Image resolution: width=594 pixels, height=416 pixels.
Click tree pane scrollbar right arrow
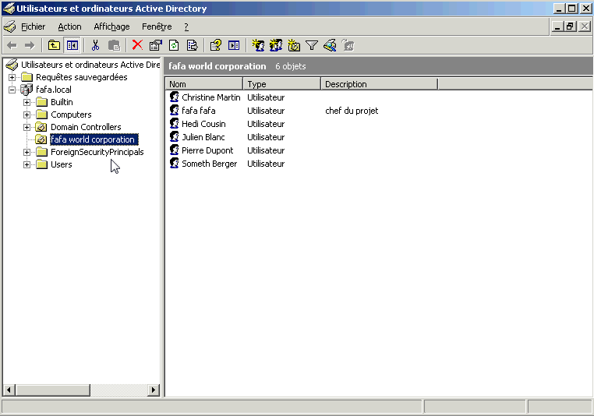click(x=153, y=390)
